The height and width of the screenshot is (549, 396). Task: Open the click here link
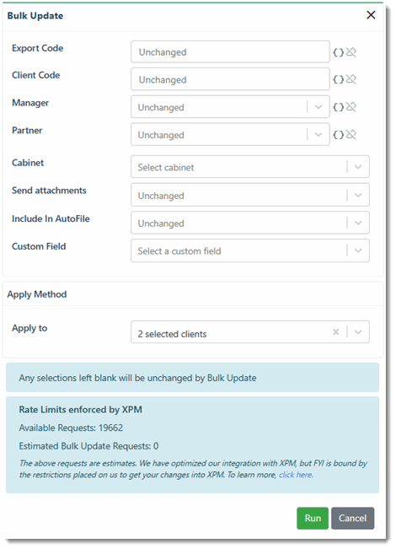tap(296, 475)
